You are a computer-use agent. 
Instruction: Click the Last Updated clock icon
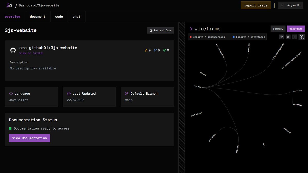point(69,94)
